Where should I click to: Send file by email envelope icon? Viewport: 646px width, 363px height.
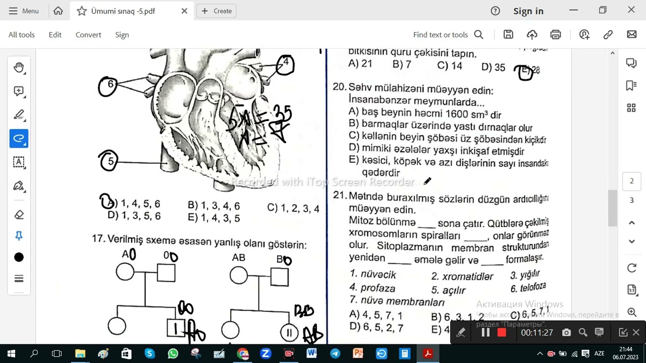point(632,34)
